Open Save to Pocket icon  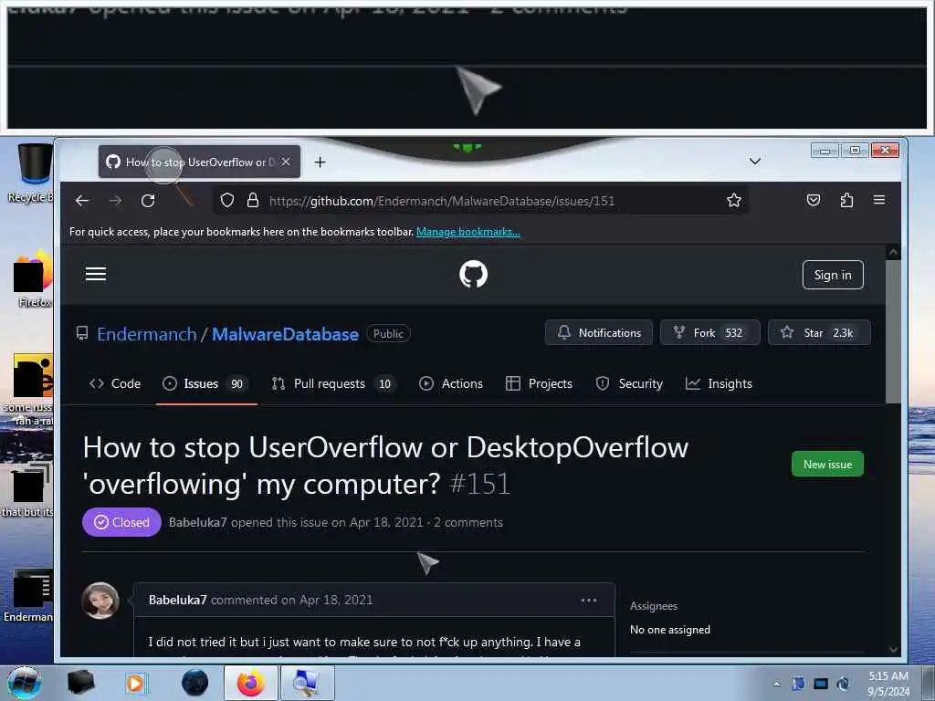pos(814,200)
